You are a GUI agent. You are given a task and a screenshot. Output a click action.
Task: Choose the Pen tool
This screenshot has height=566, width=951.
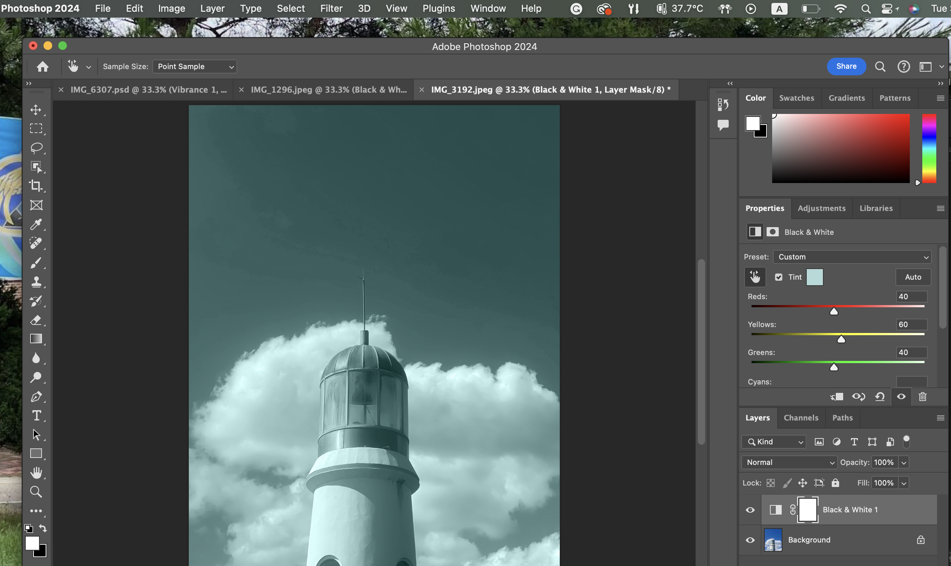[36, 397]
